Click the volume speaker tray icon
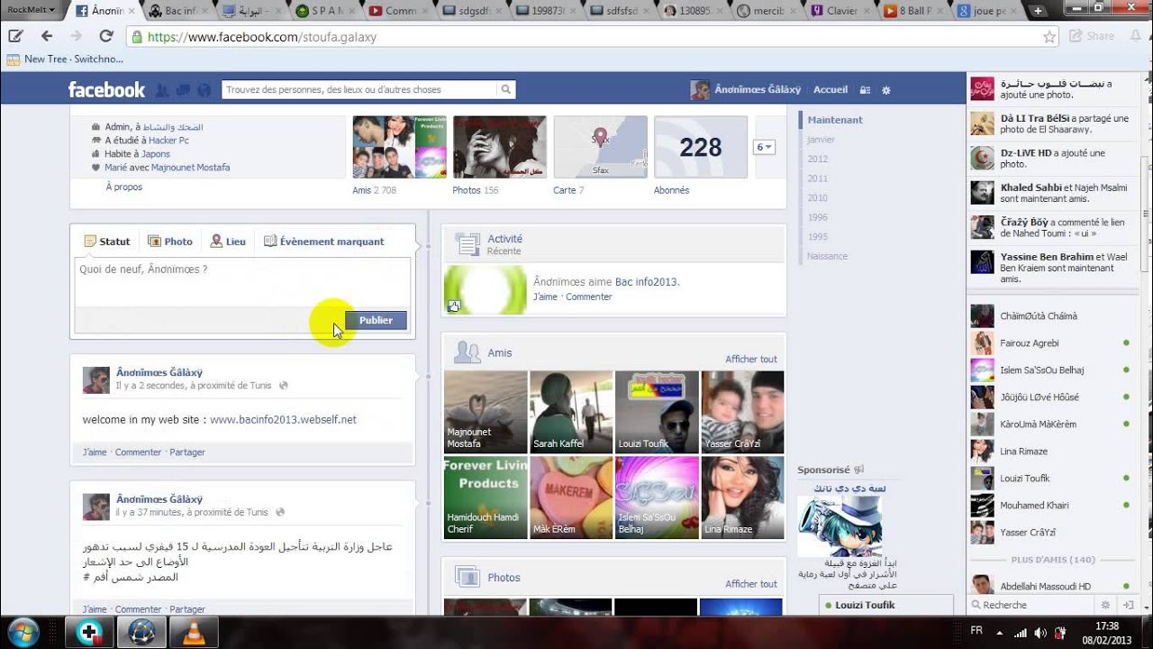The height and width of the screenshot is (649, 1153). 1040,632
